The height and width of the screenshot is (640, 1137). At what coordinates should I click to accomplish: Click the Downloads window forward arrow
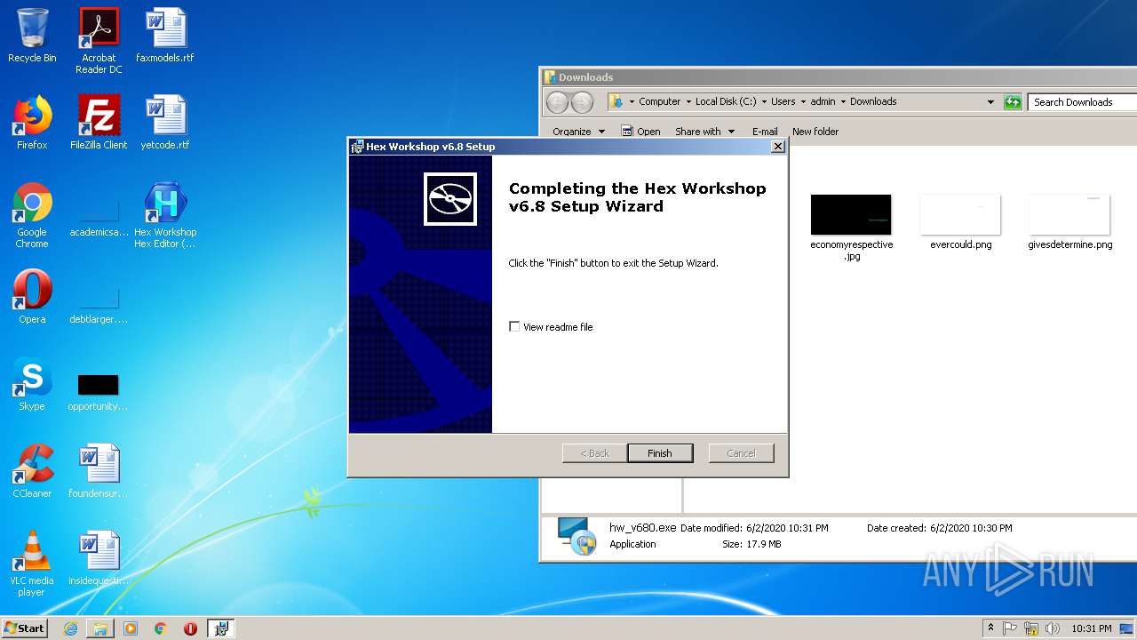click(582, 102)
